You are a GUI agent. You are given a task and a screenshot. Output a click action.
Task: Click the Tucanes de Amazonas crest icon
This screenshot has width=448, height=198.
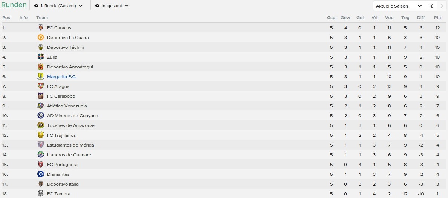click(x=41, y=125)
